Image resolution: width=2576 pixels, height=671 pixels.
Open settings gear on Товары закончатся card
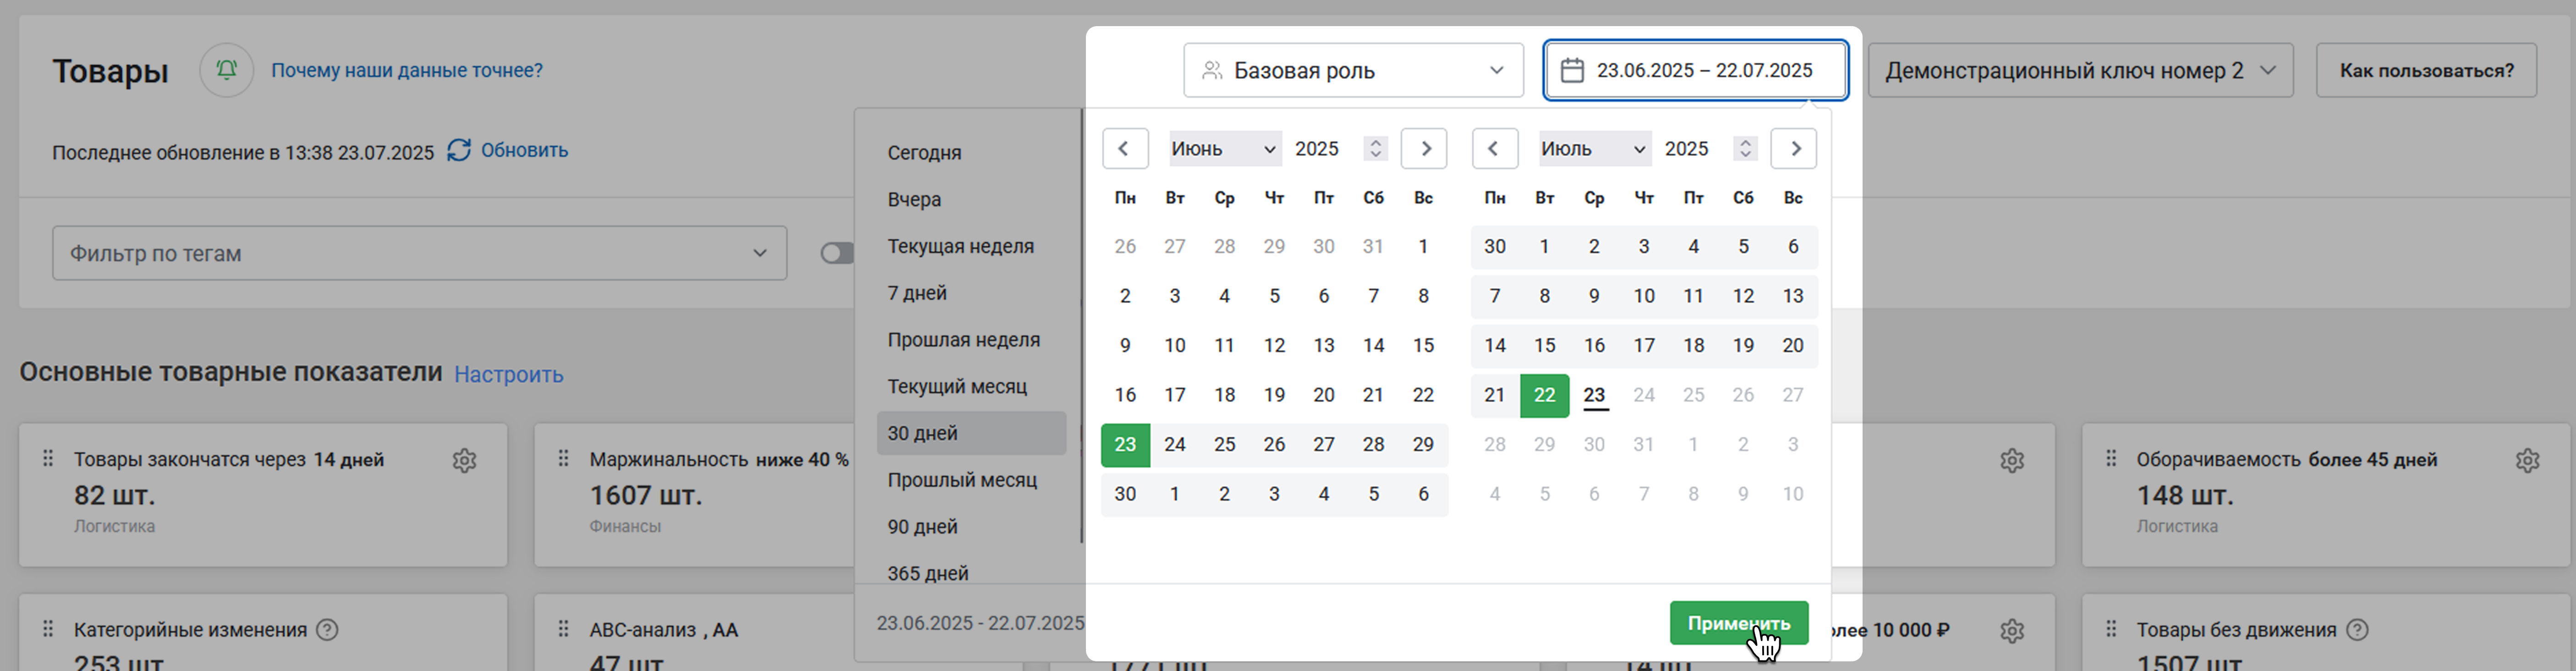click(464, 460)
